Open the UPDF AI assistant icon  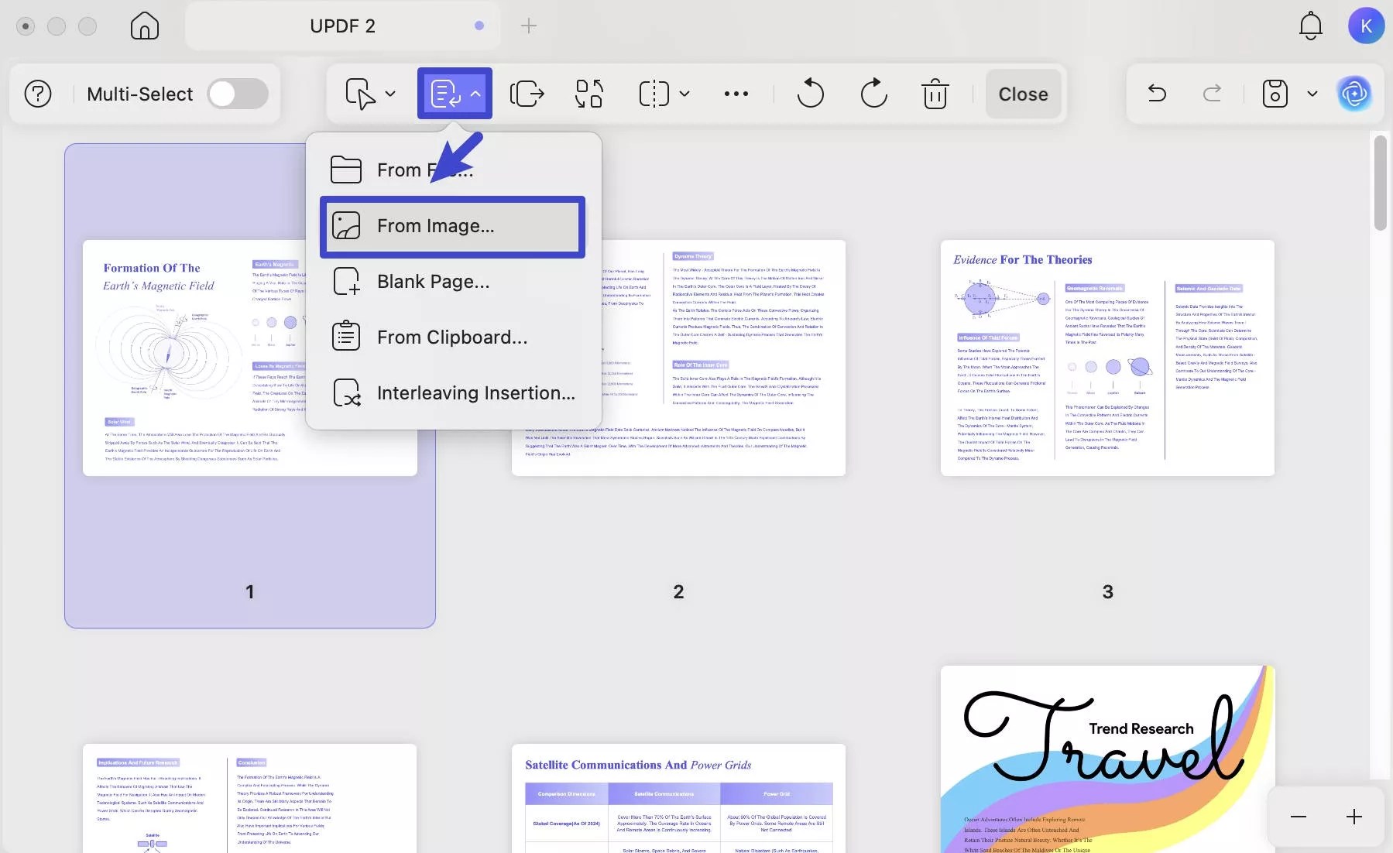(1354, 94)
